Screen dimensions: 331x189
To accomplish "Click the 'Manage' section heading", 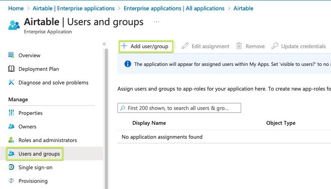I will [x=18, y=100].
